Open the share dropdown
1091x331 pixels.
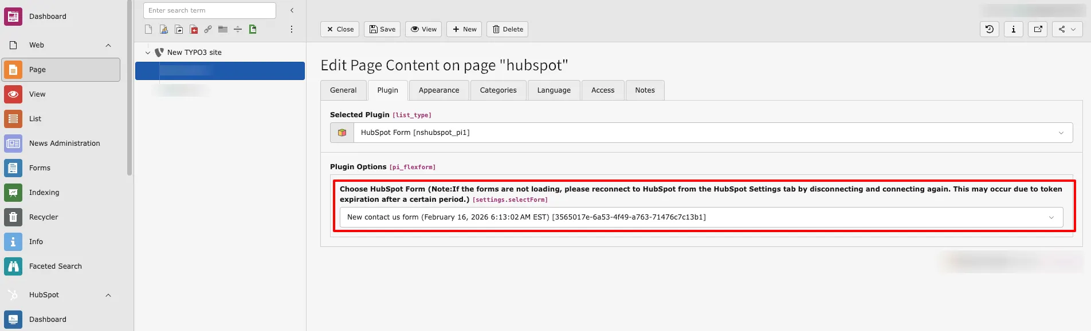pyautogui.click(x=1067, y=29)
